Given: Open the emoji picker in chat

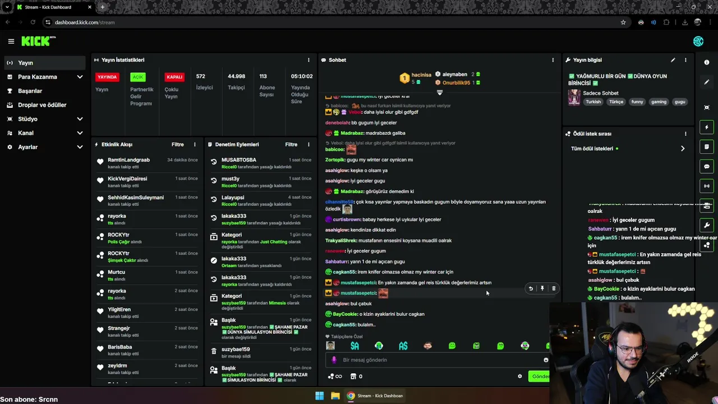Looking at the screenshot, I should (546, 360).
